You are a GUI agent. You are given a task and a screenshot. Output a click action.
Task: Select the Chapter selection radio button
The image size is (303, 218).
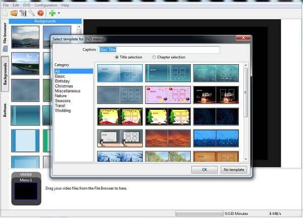pos(154,57)
